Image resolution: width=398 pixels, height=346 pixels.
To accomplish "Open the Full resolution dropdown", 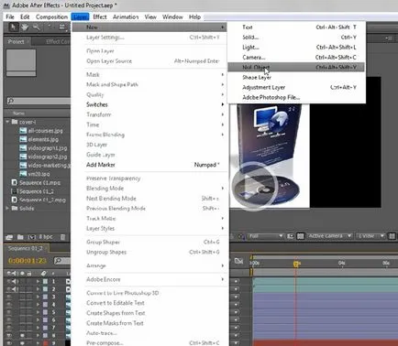I will tap(265, 236).
